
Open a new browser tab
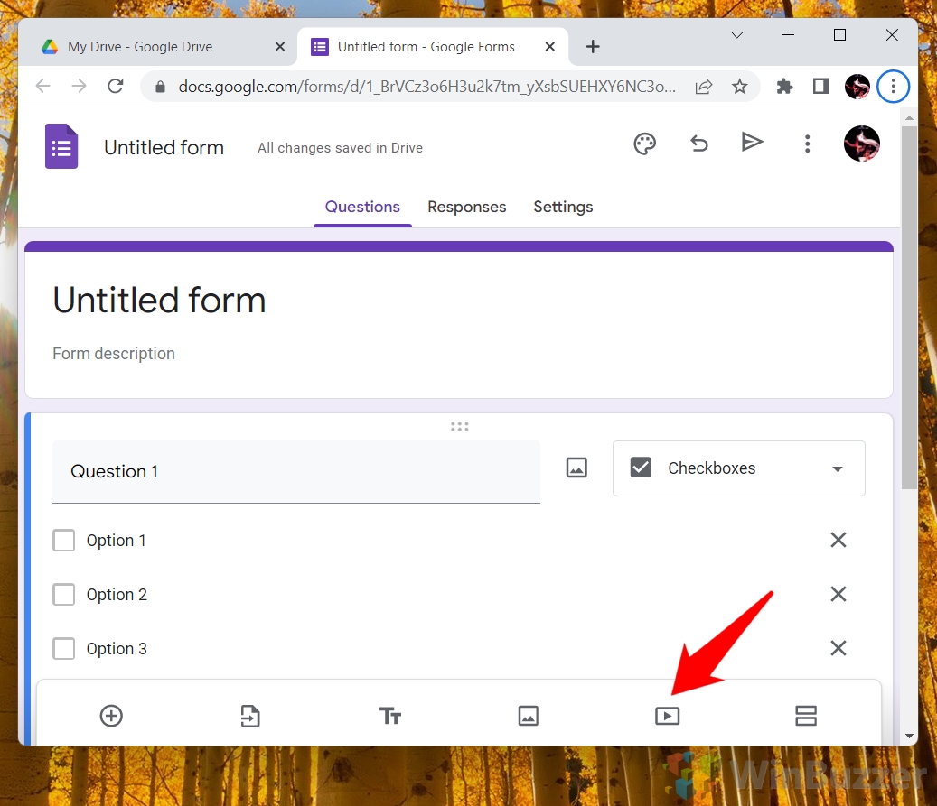tap(593, 47)
